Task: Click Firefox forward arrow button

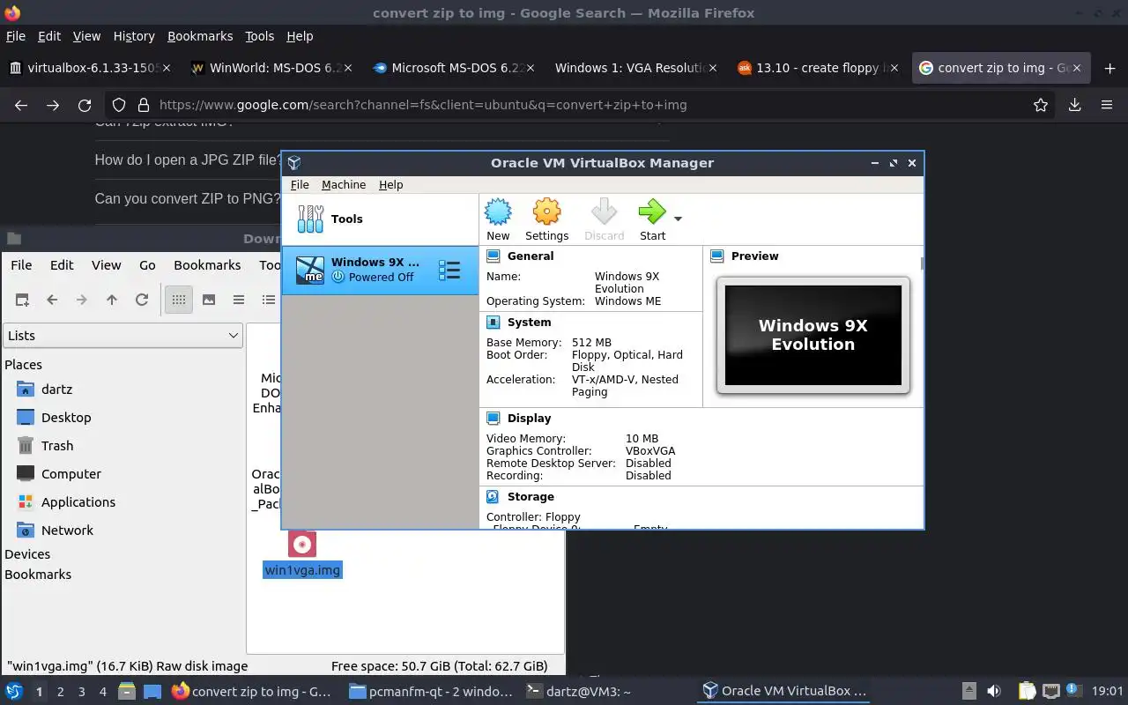Action: 53,105
